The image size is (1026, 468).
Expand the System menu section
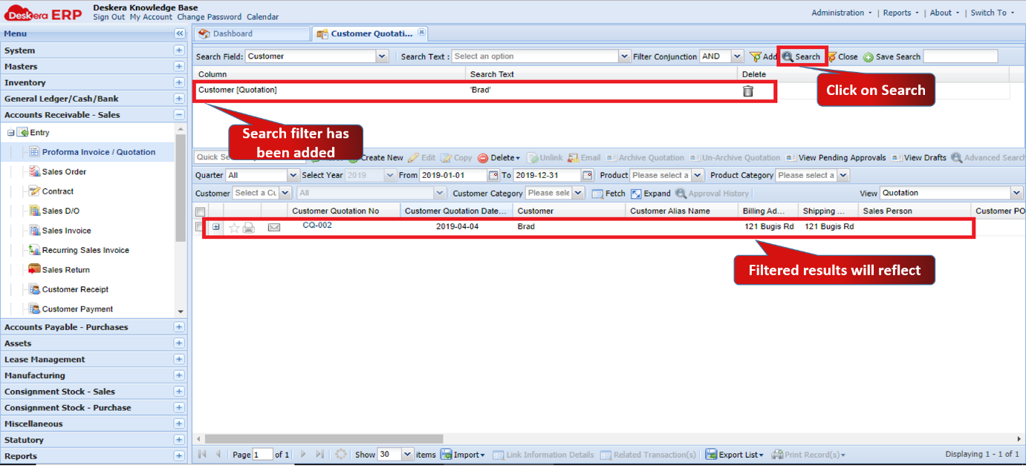(179, 50)
